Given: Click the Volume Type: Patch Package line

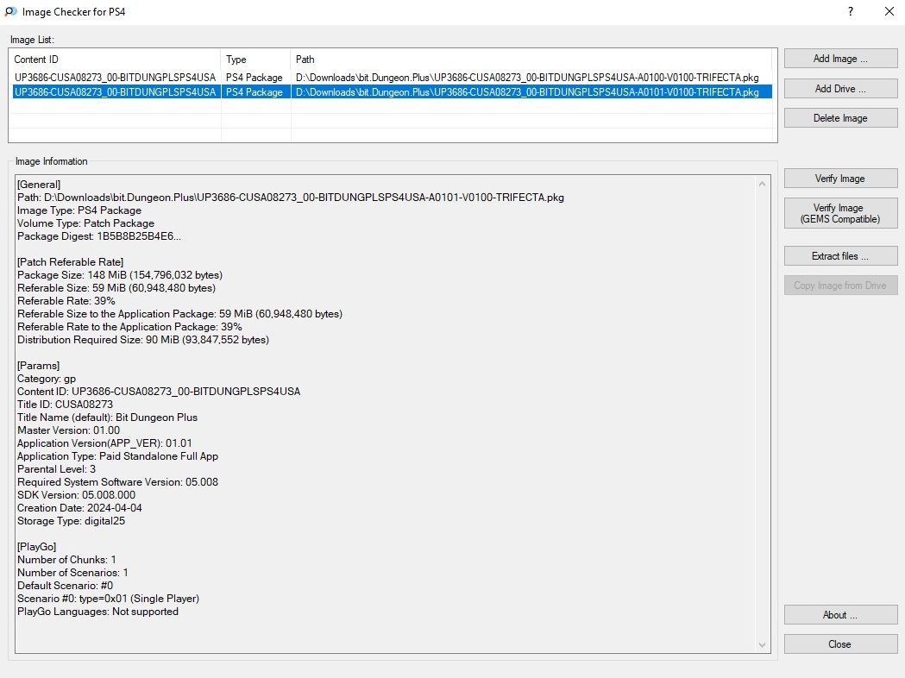Looking at the screenshot, I should [x=85, y=223].
